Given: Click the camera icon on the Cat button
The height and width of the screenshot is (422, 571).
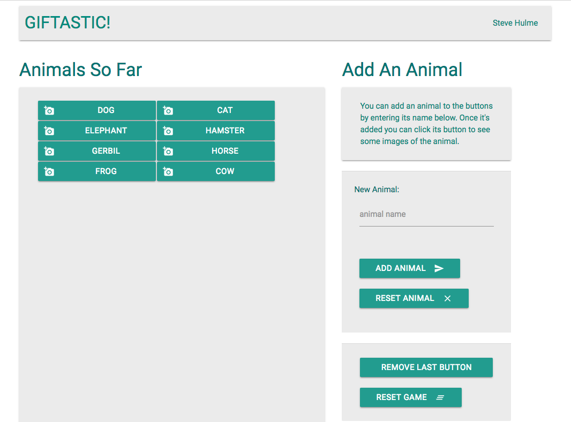Looking at the screenshot, I should pyautogui.click(x=168, y=110).
